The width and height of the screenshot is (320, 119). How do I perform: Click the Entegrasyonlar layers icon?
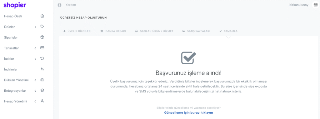[x=42, y=90]
